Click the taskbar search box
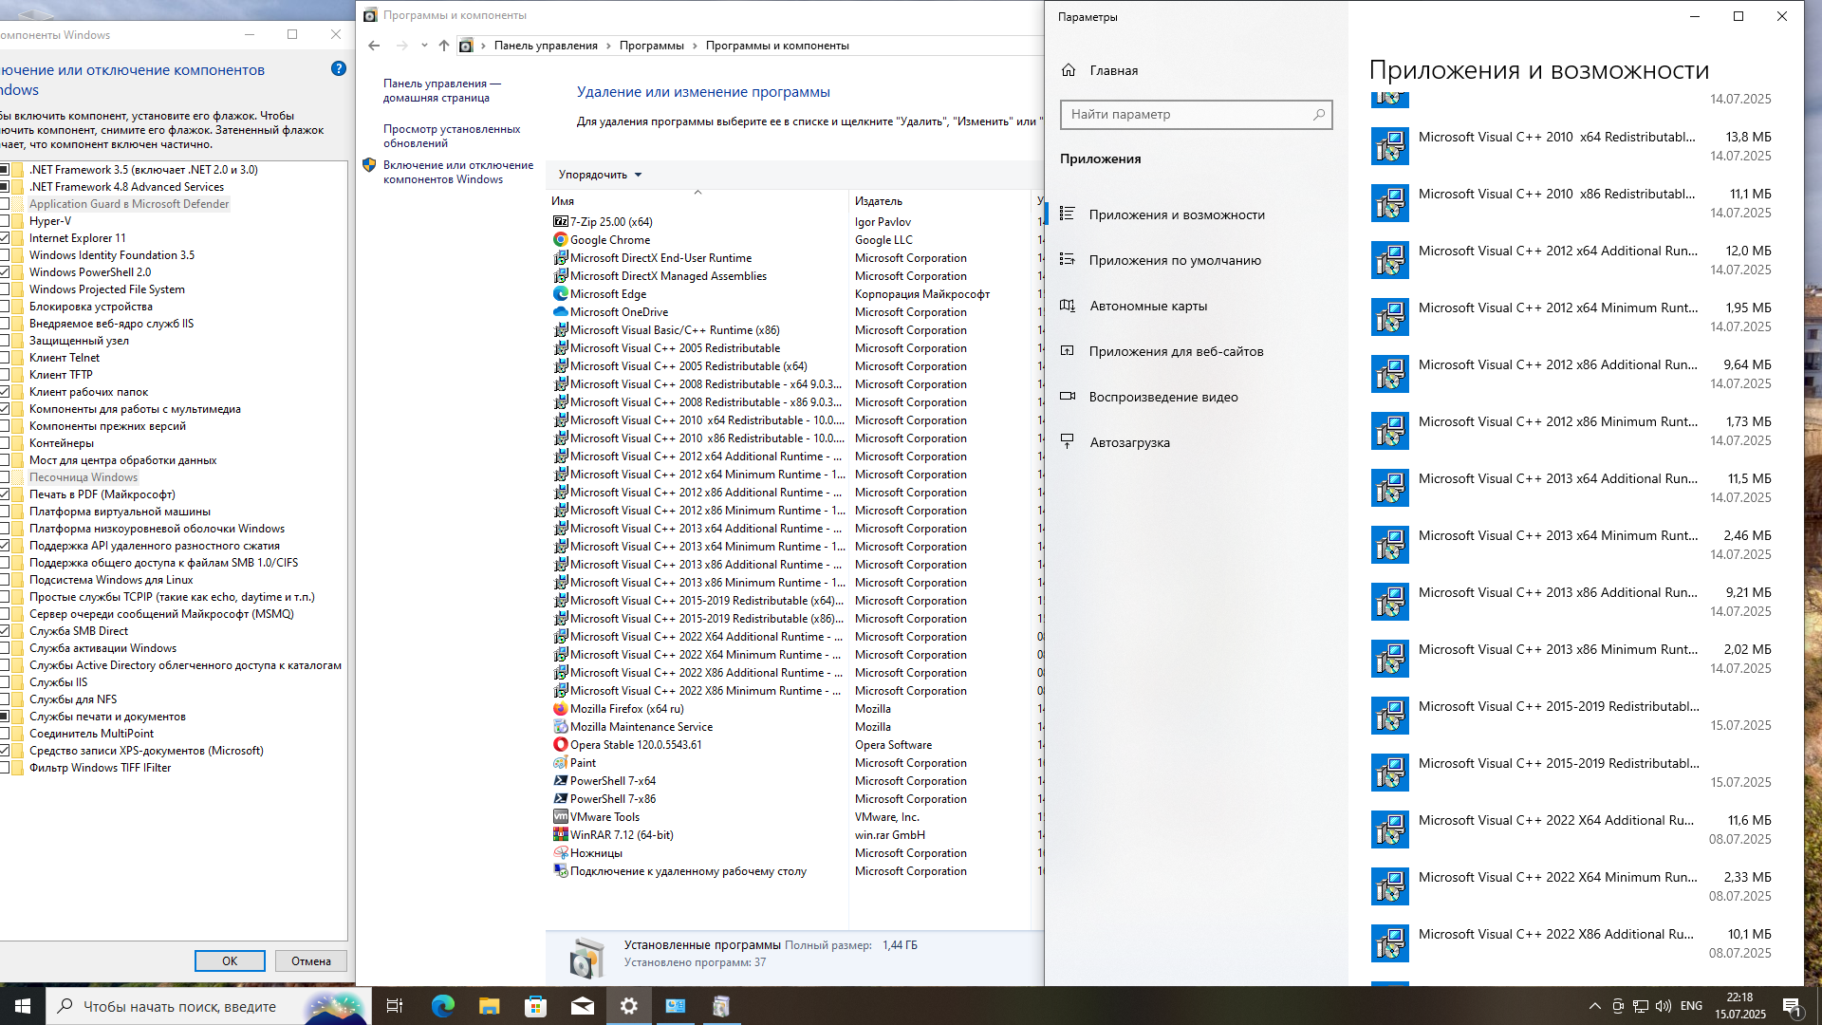 click(209, 1006)
